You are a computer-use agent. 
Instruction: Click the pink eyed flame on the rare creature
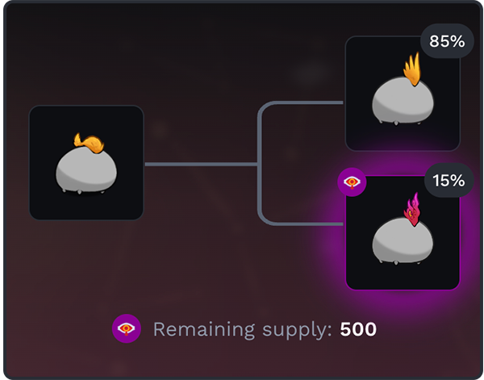412,209
